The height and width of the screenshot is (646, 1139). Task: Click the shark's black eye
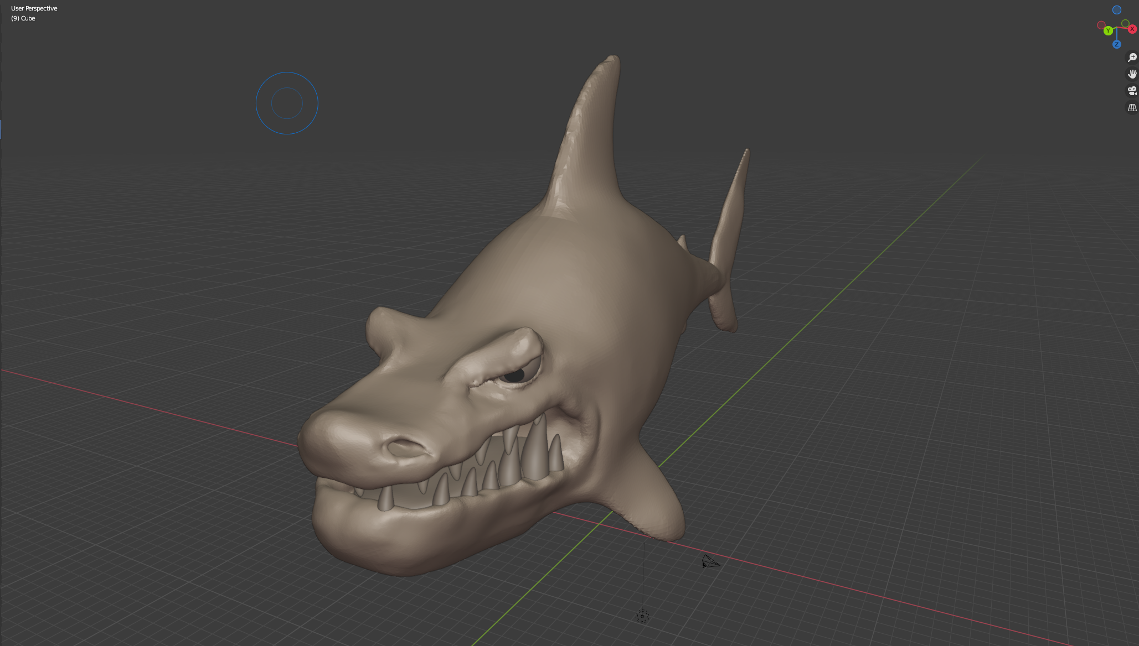(x=514, y=376)
